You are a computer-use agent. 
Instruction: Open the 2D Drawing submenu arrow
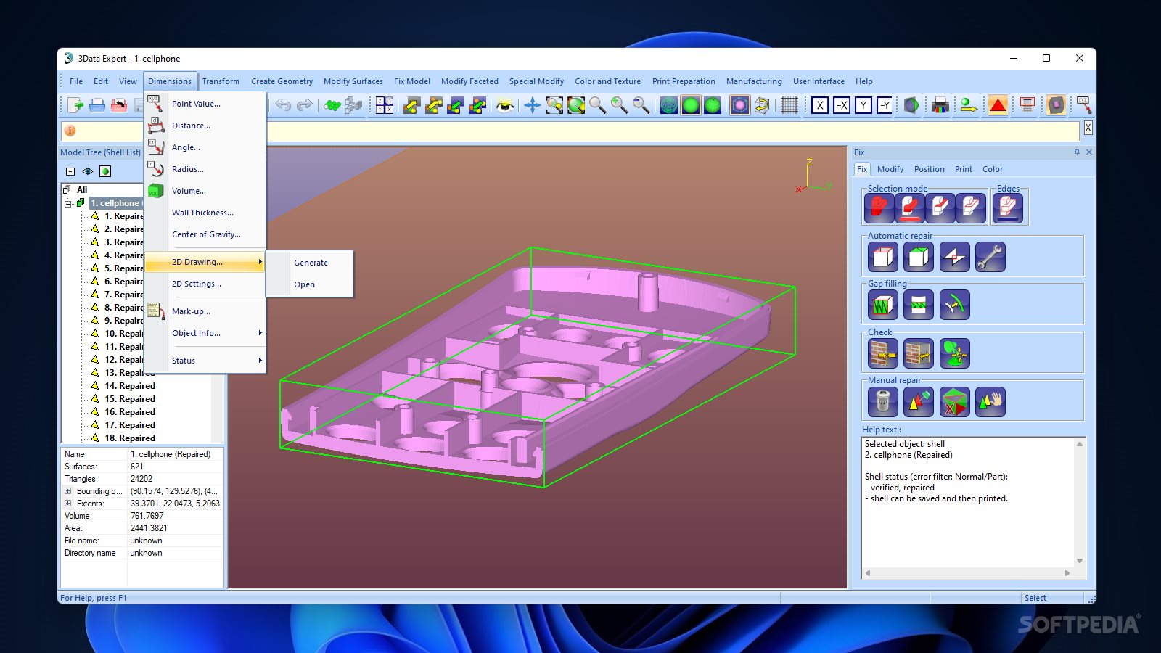(x=260, y=262)
